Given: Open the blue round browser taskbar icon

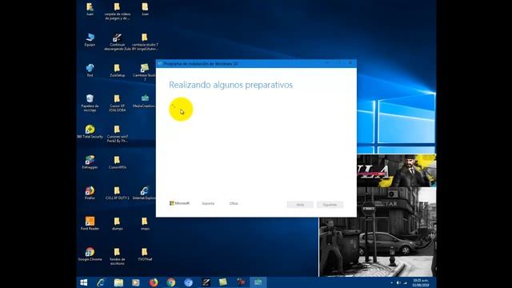Looking at the screenshot, I should 189,282.
